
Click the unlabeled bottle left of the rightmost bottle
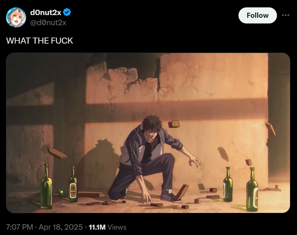pos(228,185)
